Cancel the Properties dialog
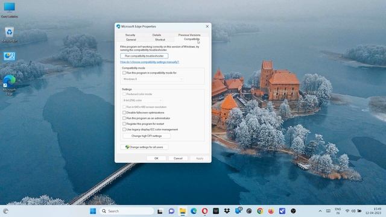Image resolution: width=386 pixels, height=217 pixels. pyautogui.click(x=178, y=159)
